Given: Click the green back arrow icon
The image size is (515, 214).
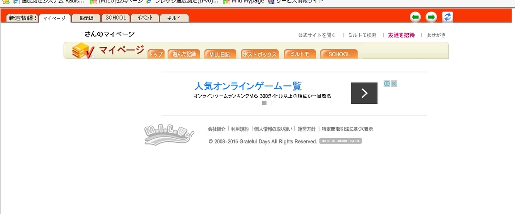Looking at the screenshot, I should click(x=415, y=17).
